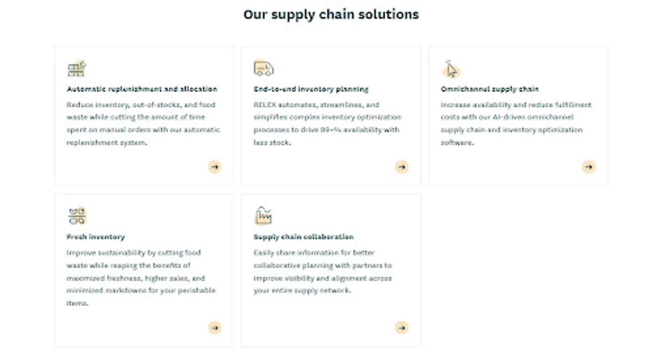The image size is (670, 359).
Task: Select the End-to-end inventory planning heading
Action: point(311,89)
